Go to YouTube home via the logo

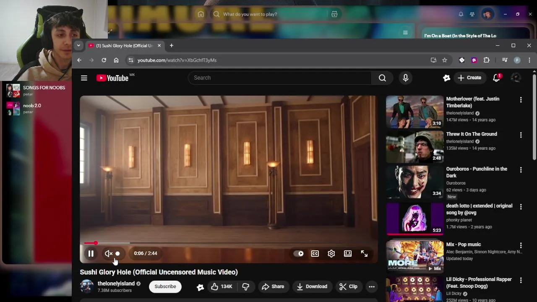pos(112,78)
